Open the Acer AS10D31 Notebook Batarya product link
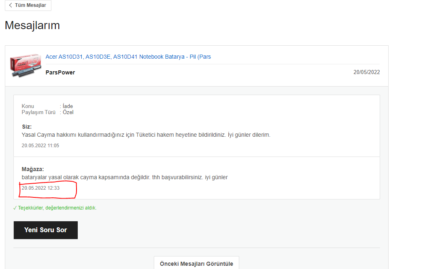The height and width of the screenshot is (269, 423). (x=128, y=57)
